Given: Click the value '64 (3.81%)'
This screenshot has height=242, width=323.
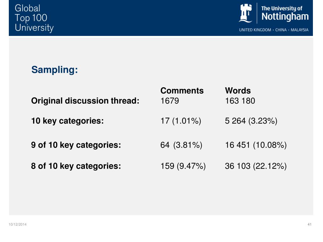Looking at the screenshot, I should (181, 145).
